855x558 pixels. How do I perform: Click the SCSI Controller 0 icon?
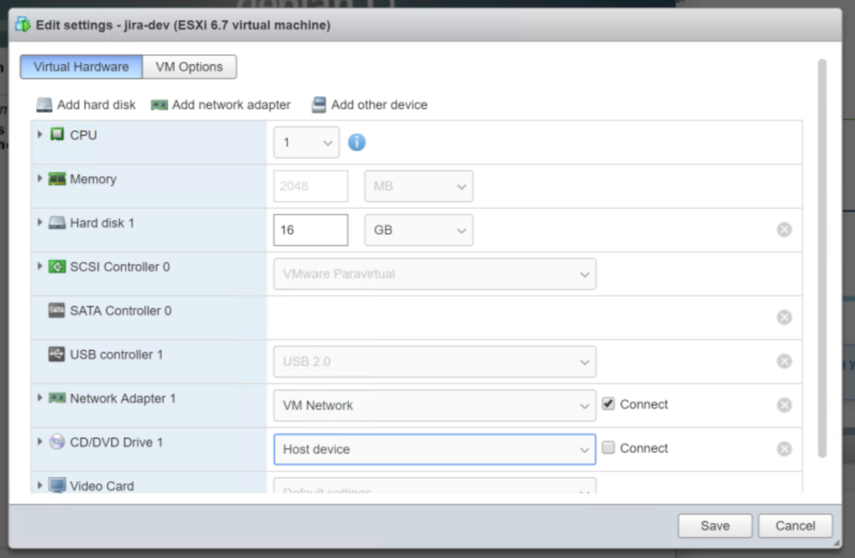pyautogui.click(x=57, y=266)
